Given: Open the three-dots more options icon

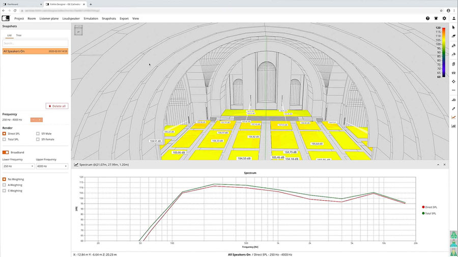Looking at the screenshot, I should coord(453,90).
